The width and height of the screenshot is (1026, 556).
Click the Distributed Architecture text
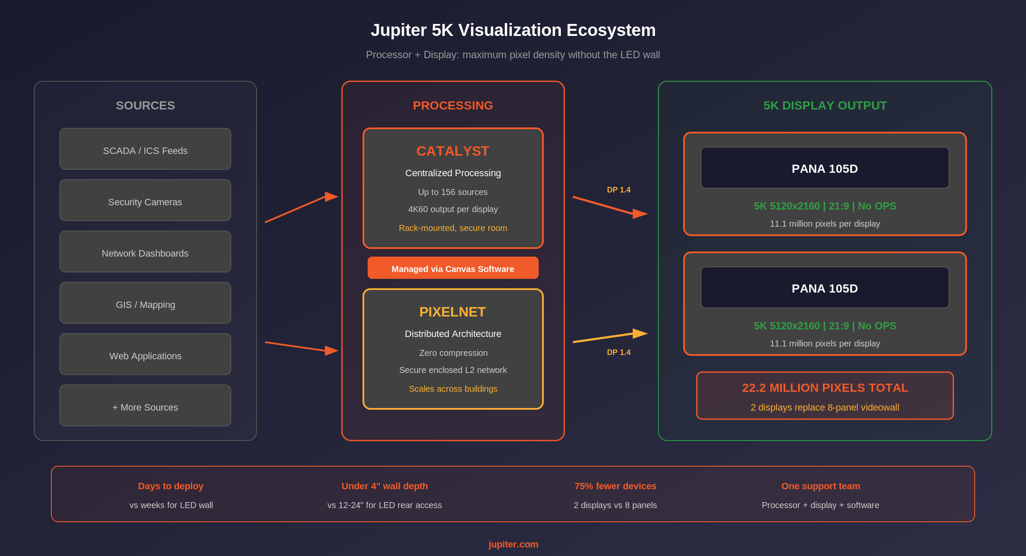453,334
